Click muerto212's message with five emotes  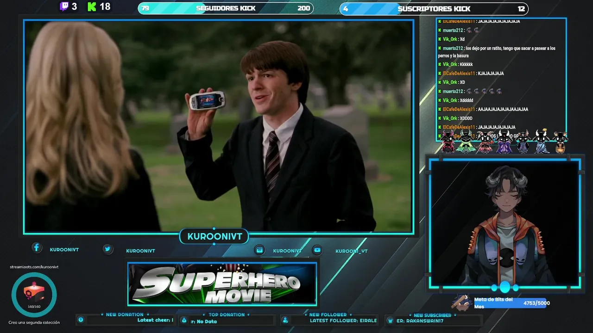point(470,92)
